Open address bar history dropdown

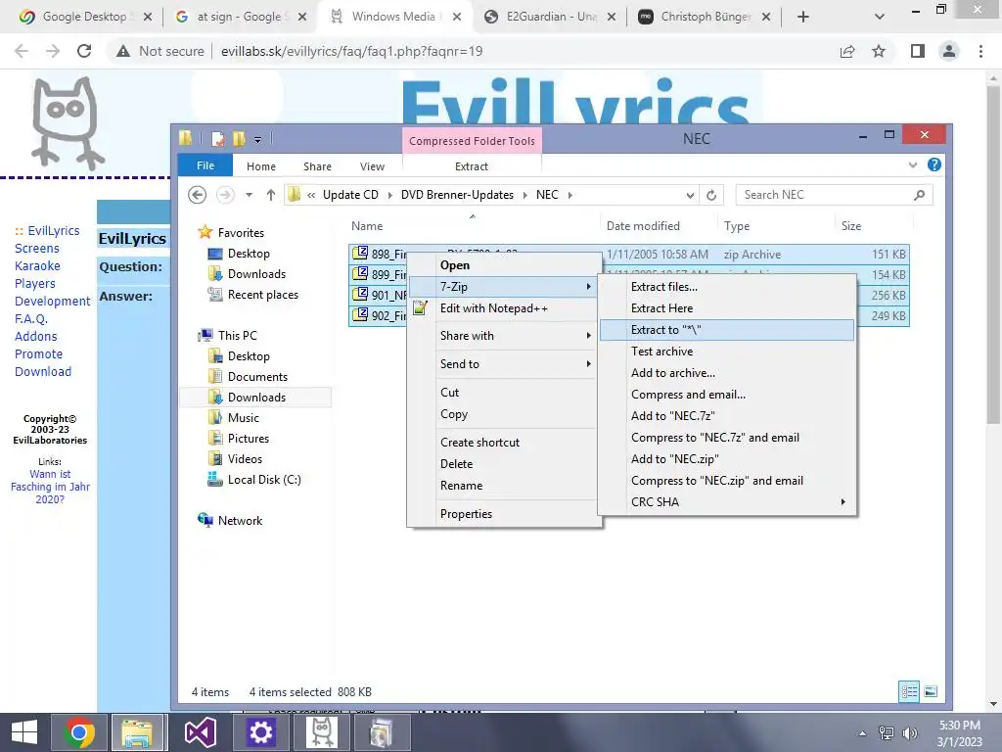690,195
